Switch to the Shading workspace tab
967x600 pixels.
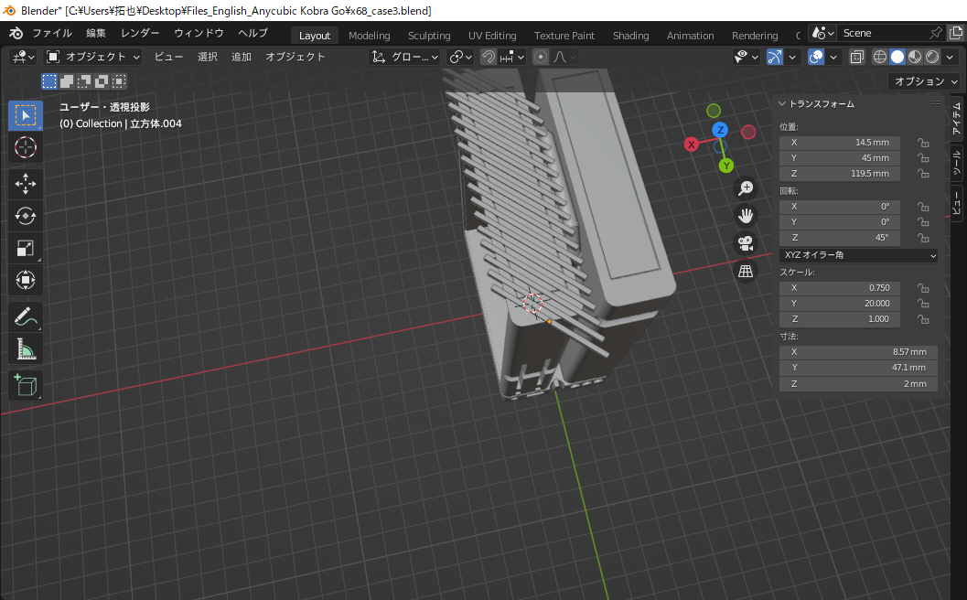point(630,35)
